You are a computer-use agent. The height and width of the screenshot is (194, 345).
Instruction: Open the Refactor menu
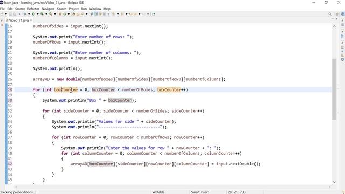coord(33,9)
